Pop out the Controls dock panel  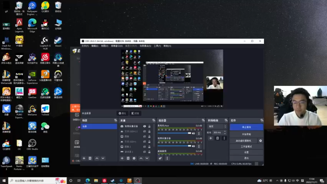pyautogui.click(x=262, y=120)
